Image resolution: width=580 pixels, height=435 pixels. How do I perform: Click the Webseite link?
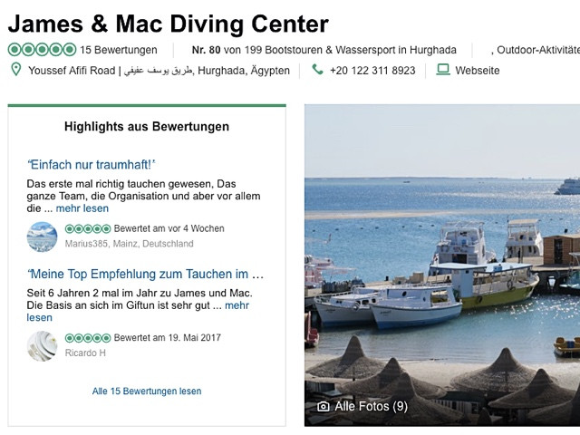pyautogui.click(x=478, y=71)
